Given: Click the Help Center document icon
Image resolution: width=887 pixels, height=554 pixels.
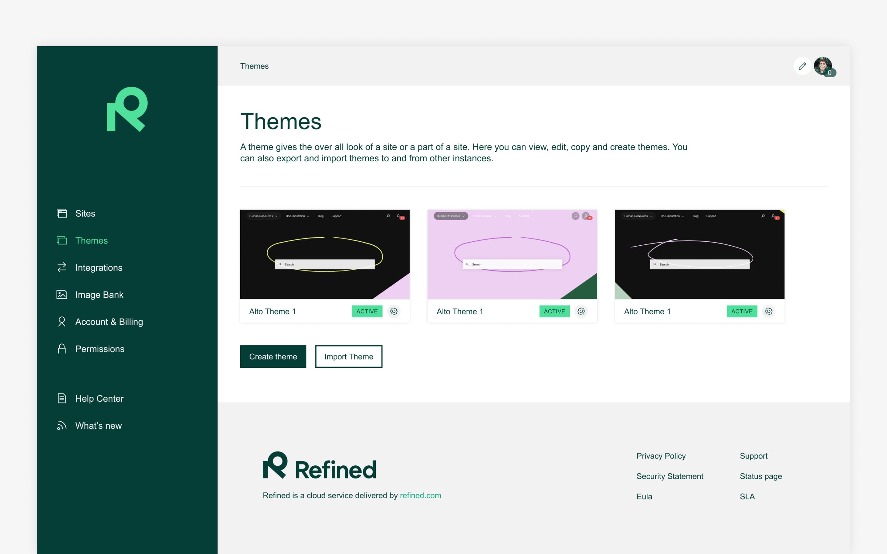Looking at the screenshot, I should point(62,398).
